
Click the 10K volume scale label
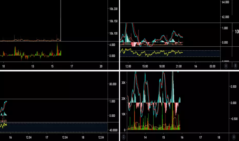point(123,114)
